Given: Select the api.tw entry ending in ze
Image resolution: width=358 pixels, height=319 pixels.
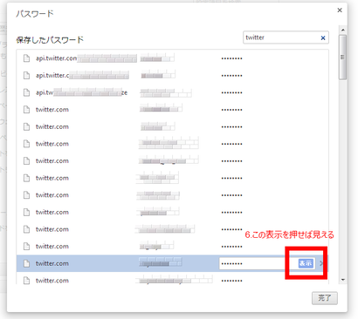Looking at the screenshot, I should (81, 92).
